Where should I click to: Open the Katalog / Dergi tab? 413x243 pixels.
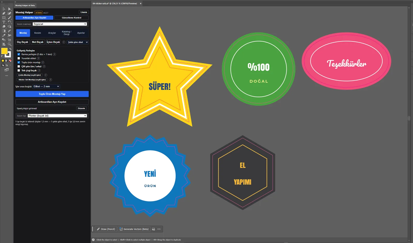point(67,33)
